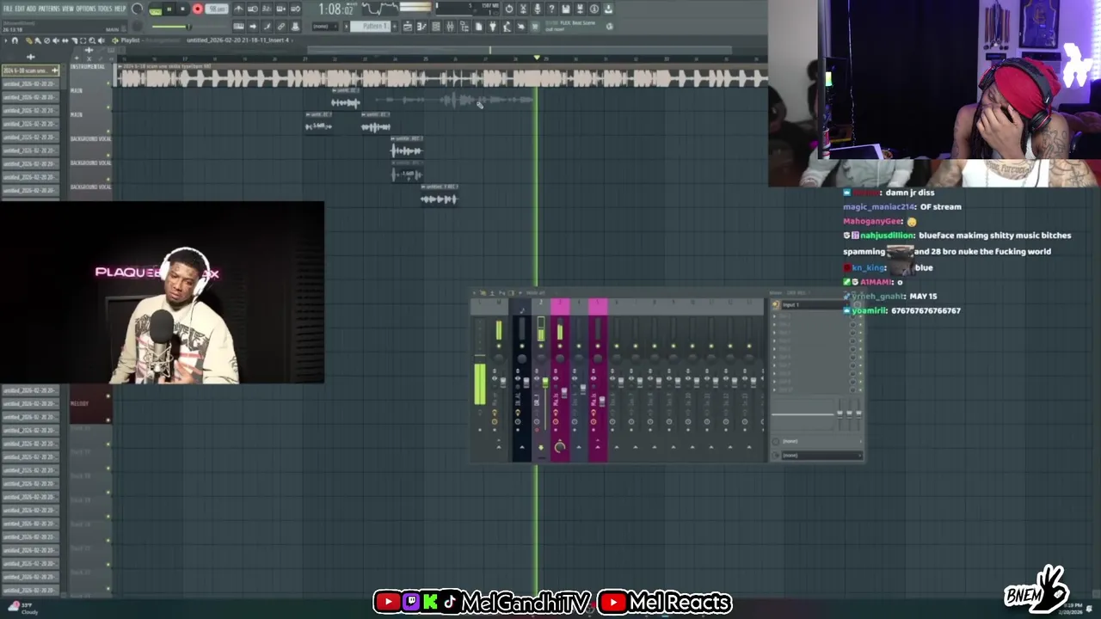Select the first pink mixer track header
1101x619 pixels.
coord(560,306)
